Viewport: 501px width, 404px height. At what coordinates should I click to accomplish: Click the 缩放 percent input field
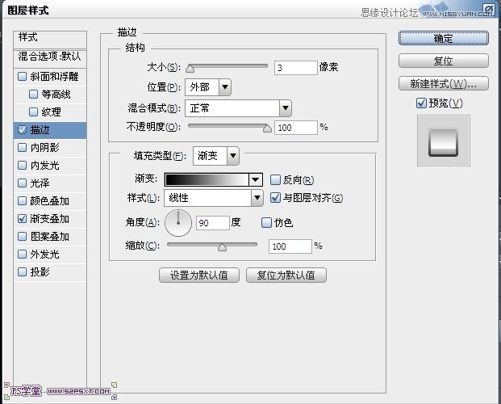290,246
